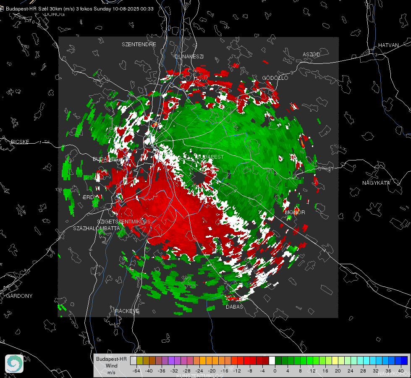Viewport: 411px width, 378px height.
Task: Click the RÁCKEVE town label
Action: (127, 311)
